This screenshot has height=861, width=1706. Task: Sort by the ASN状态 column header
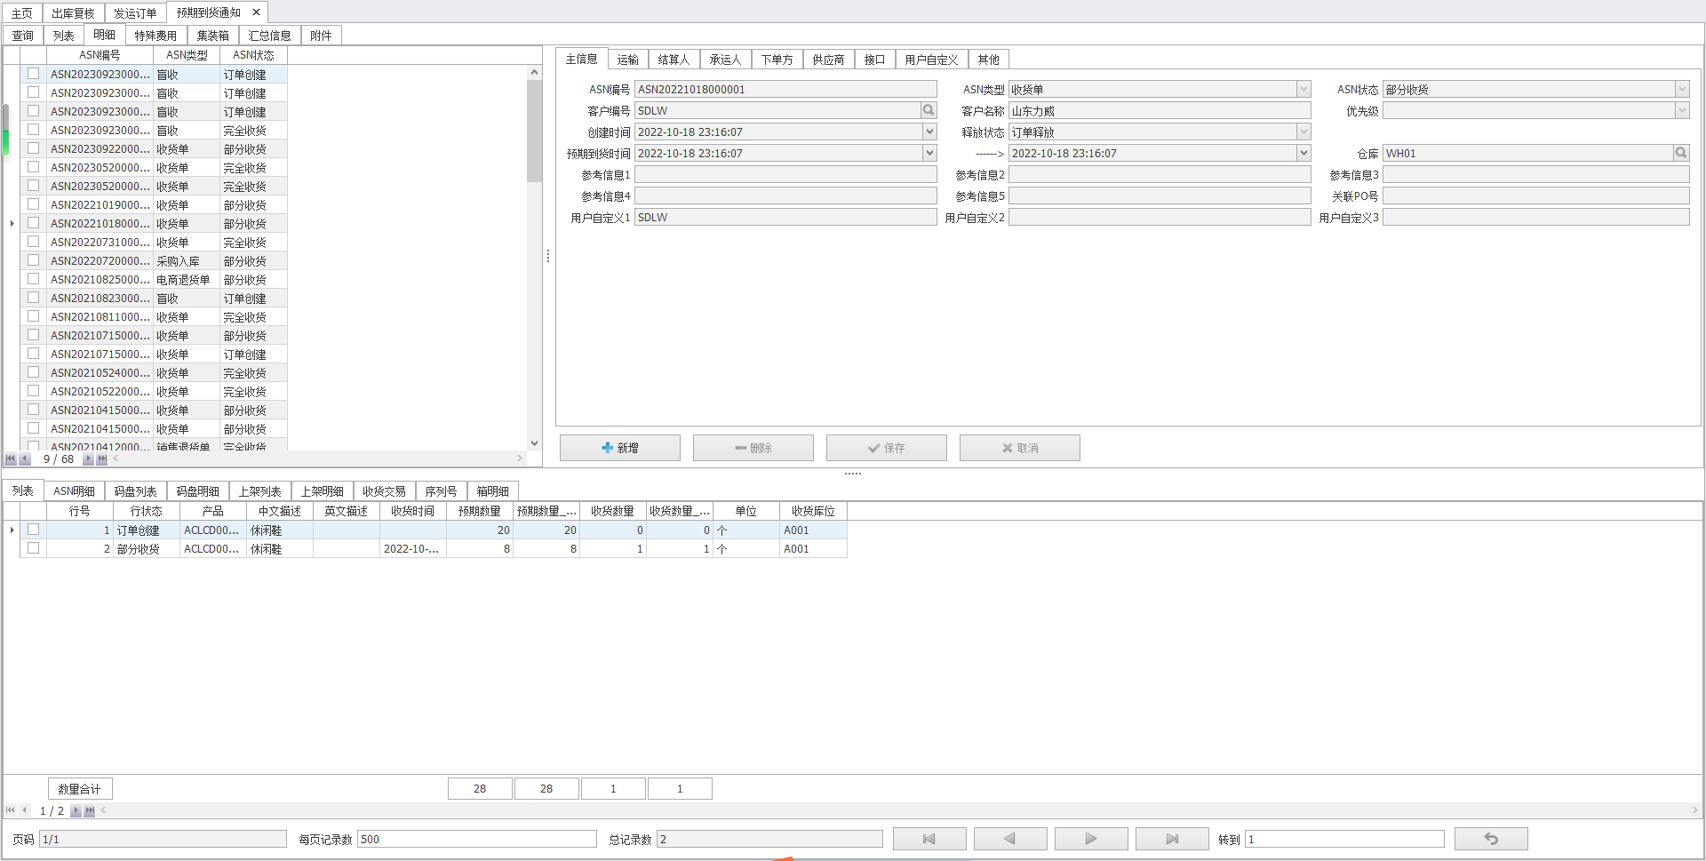pyautogui.click(x=253, y=55)
